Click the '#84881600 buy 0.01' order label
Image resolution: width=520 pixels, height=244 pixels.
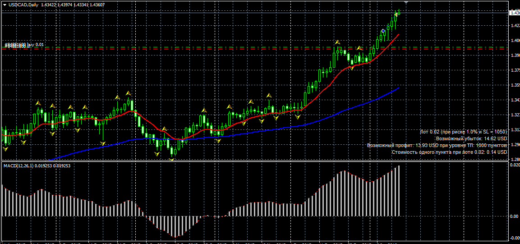pyautogui.click(x=23, y=44)
